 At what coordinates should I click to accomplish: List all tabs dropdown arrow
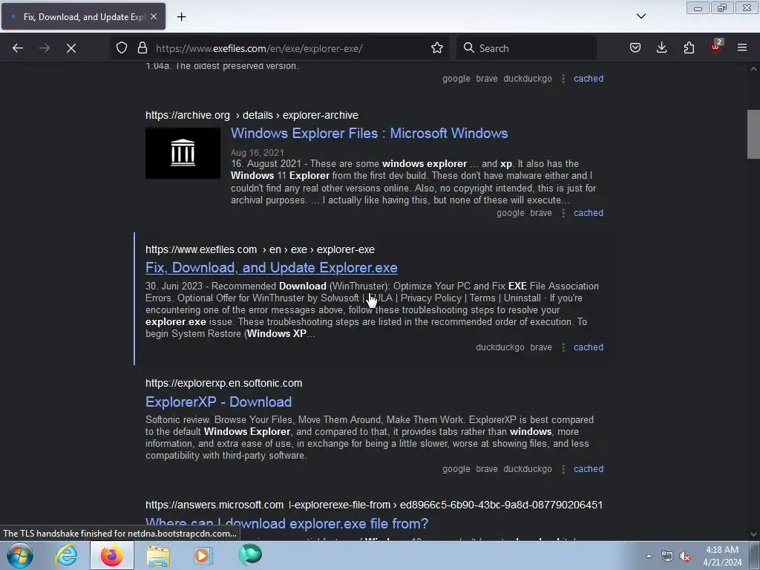pos(641,16)
